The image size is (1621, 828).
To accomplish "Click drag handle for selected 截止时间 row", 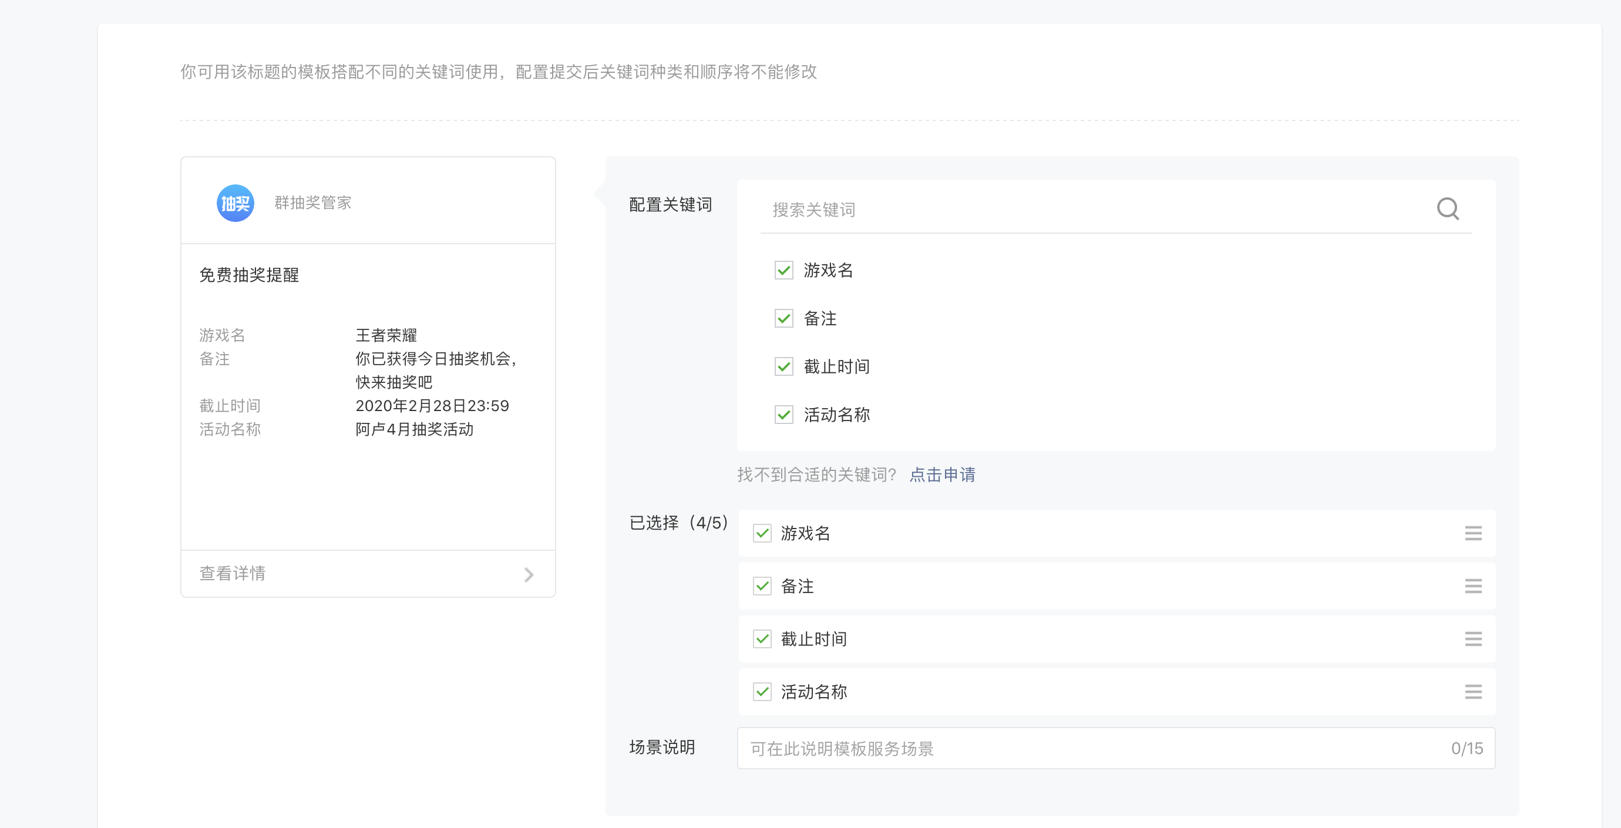I will point(1472,639).
